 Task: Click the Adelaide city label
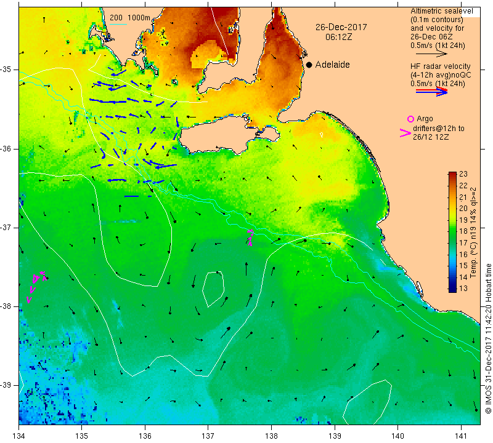coord(332,65)
